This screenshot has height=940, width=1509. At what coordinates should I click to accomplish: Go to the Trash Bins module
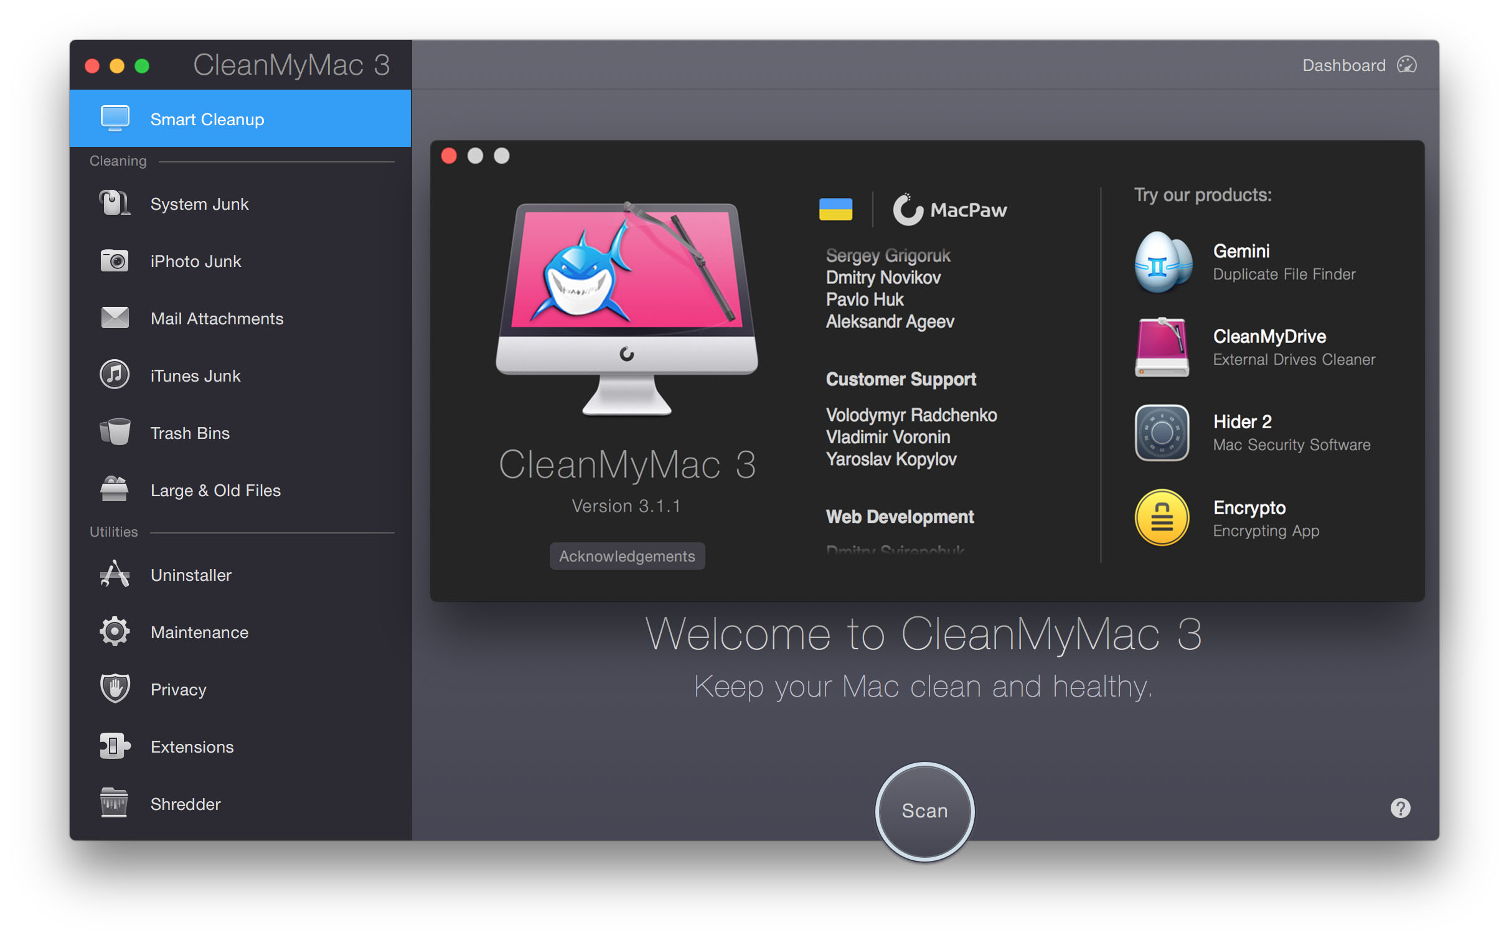tap(240, 433)
